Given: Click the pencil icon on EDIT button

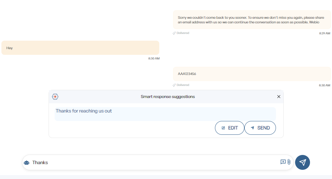Looking at the screenshot, I should click(223, 128).
